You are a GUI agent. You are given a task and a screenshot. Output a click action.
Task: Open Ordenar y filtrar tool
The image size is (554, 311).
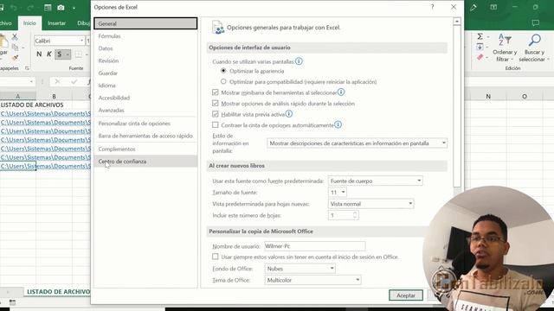pos(505,48)
